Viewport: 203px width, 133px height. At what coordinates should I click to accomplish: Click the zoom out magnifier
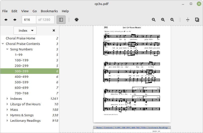point(153,20)
